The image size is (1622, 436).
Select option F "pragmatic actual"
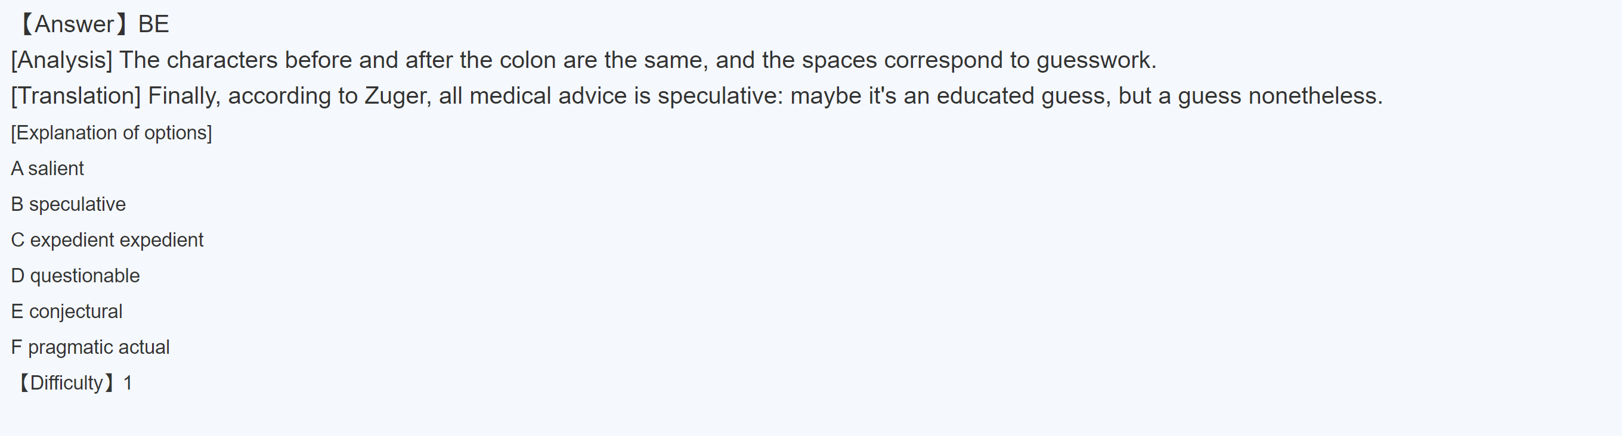90,347
